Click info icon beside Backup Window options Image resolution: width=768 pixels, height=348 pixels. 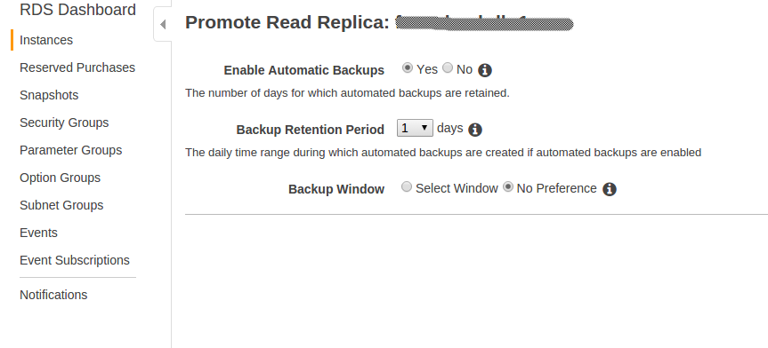pyautogui.click(x=610, y=189)
